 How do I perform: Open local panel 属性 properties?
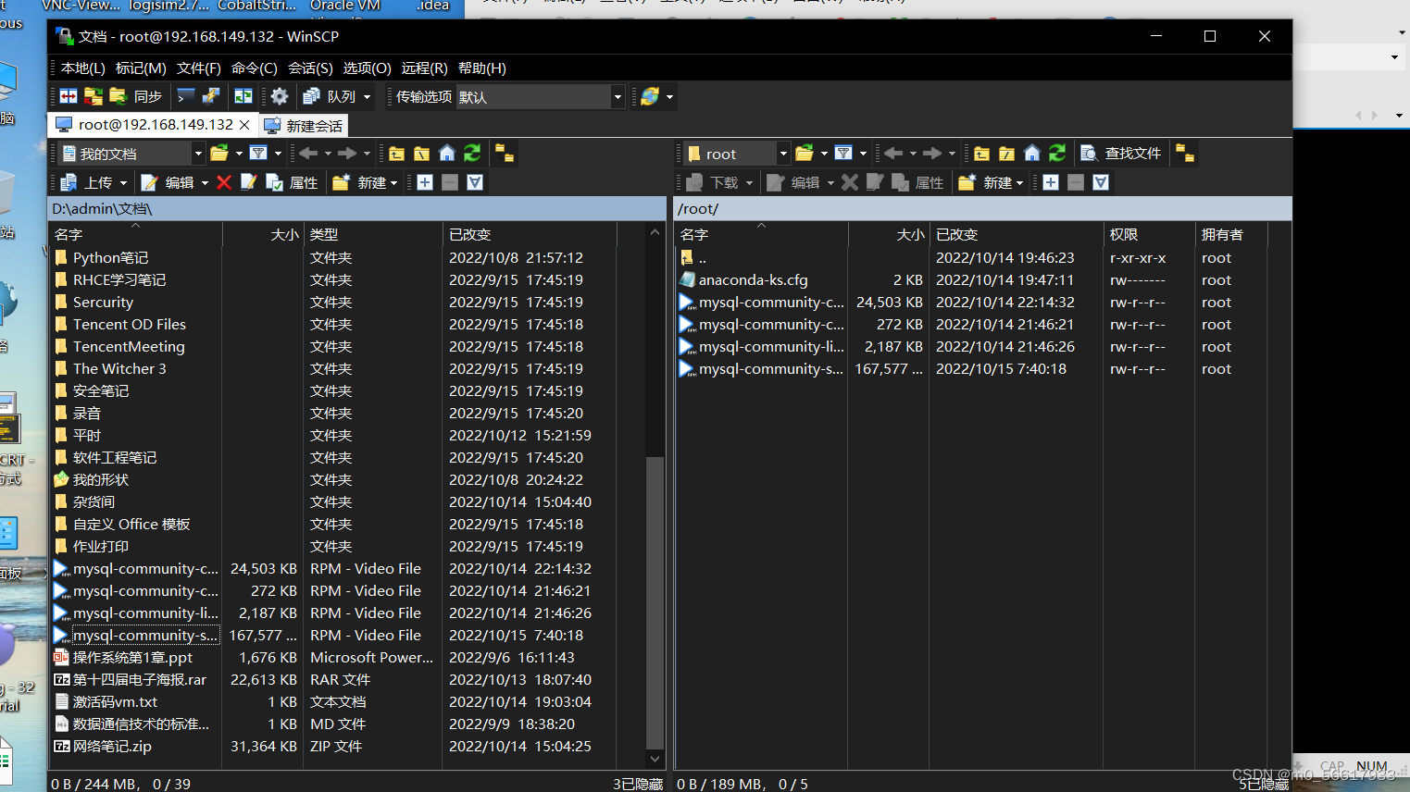click(292, 182)
